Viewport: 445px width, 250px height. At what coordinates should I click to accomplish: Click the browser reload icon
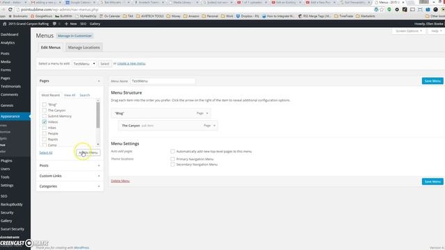[x=10, y=9]
